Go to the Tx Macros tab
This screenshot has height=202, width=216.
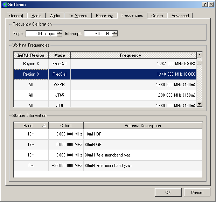tap(78, 16)
